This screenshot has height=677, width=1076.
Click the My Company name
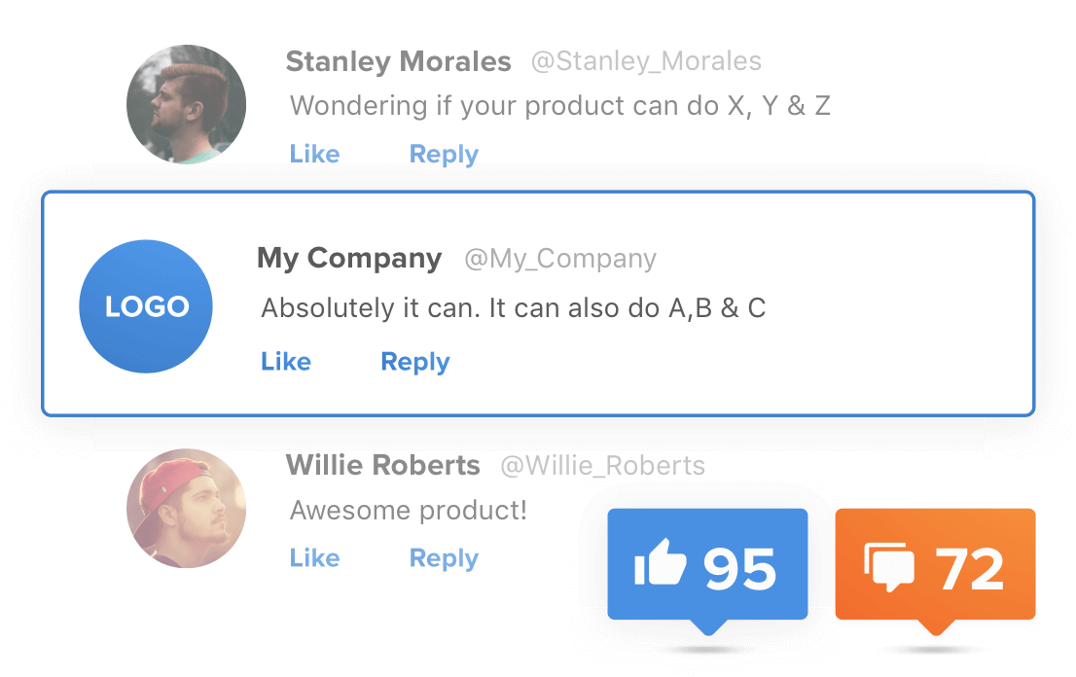[349, 259]
